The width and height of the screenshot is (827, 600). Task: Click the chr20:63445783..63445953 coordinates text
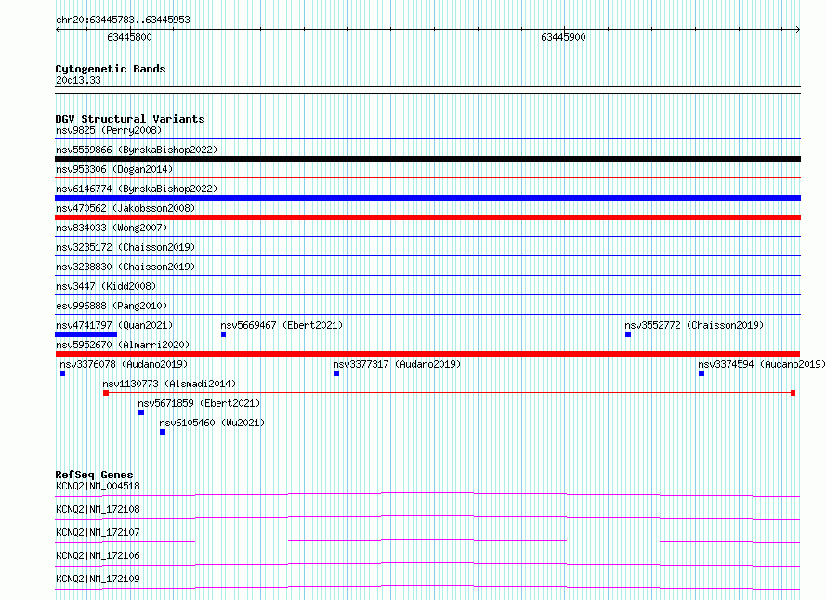pyautogui.click(x=123, y=20)
